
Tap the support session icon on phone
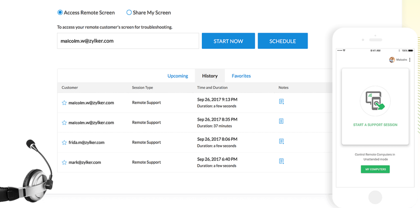tap(375, 101)
